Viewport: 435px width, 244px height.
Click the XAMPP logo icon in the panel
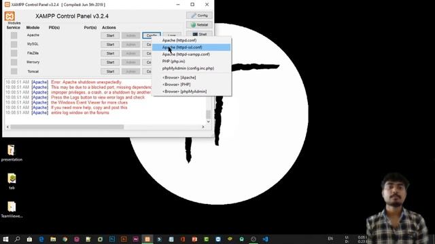click(10, 16)
